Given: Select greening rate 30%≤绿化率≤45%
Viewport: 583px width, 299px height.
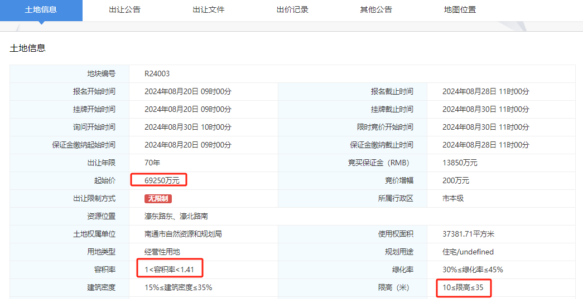Looking at the screenshot, I should 473,269.
